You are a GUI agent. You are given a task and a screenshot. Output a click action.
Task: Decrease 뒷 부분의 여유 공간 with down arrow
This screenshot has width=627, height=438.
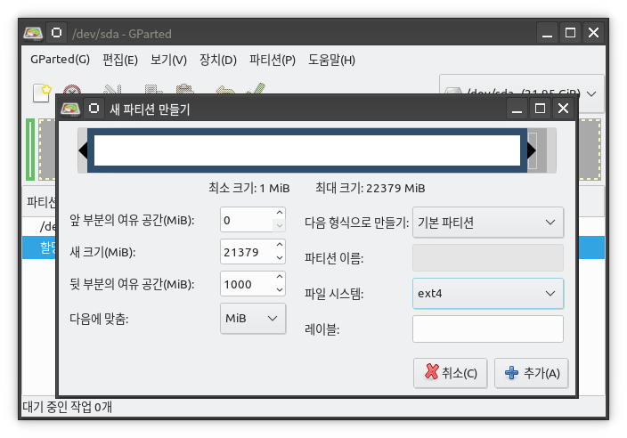[x=280, y=289]
